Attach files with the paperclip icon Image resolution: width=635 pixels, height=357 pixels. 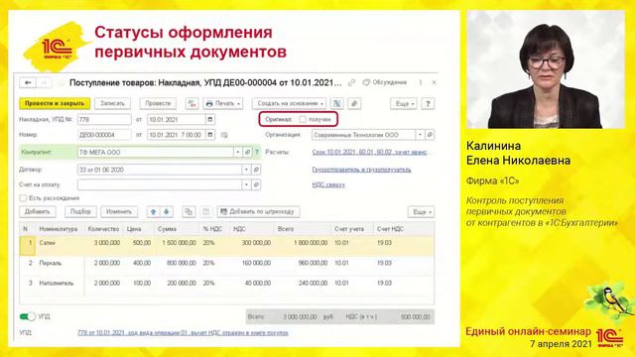pos(354,103)
